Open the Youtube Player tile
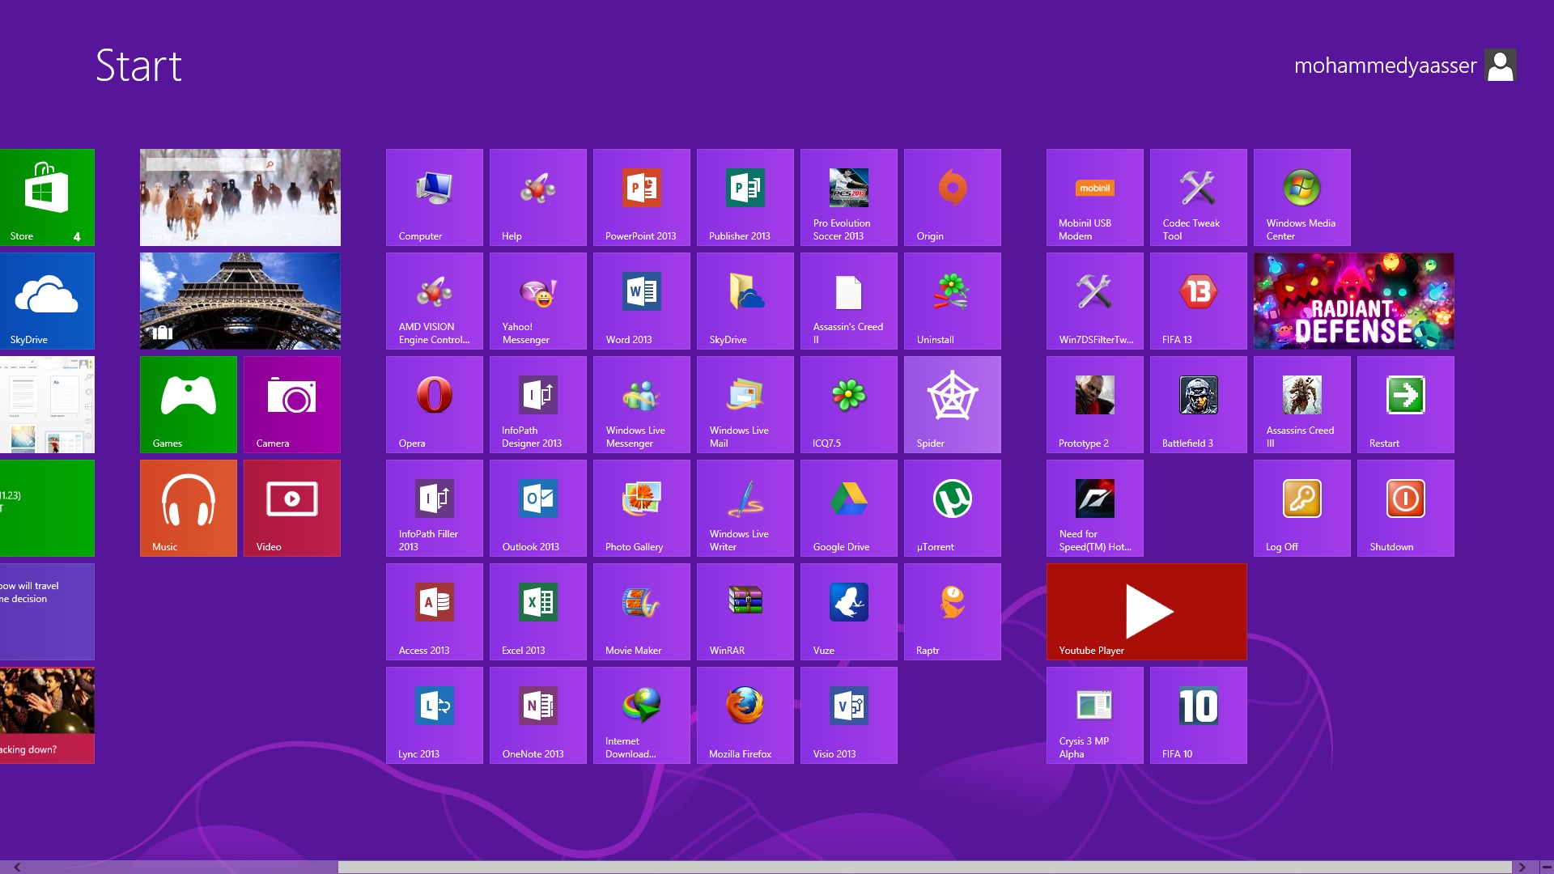 tap(1147, 612)
